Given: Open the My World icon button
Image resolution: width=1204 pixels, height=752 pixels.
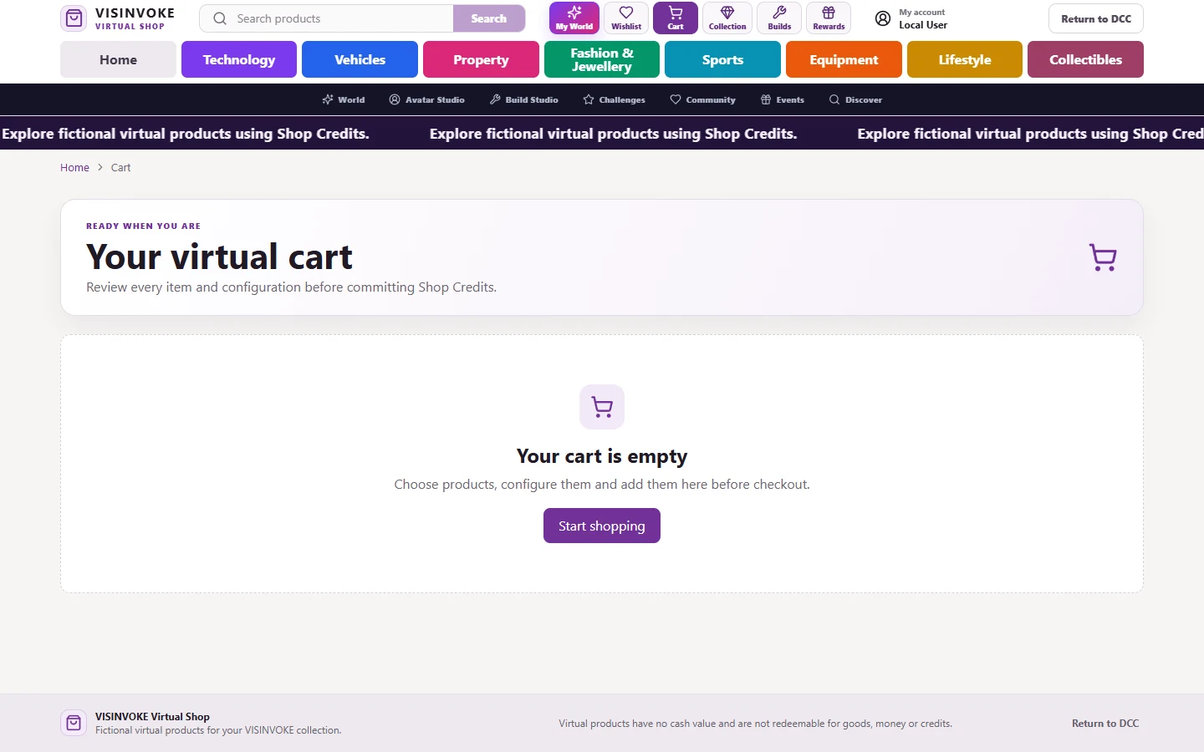Looking at the screenshot, I should 574,18.
